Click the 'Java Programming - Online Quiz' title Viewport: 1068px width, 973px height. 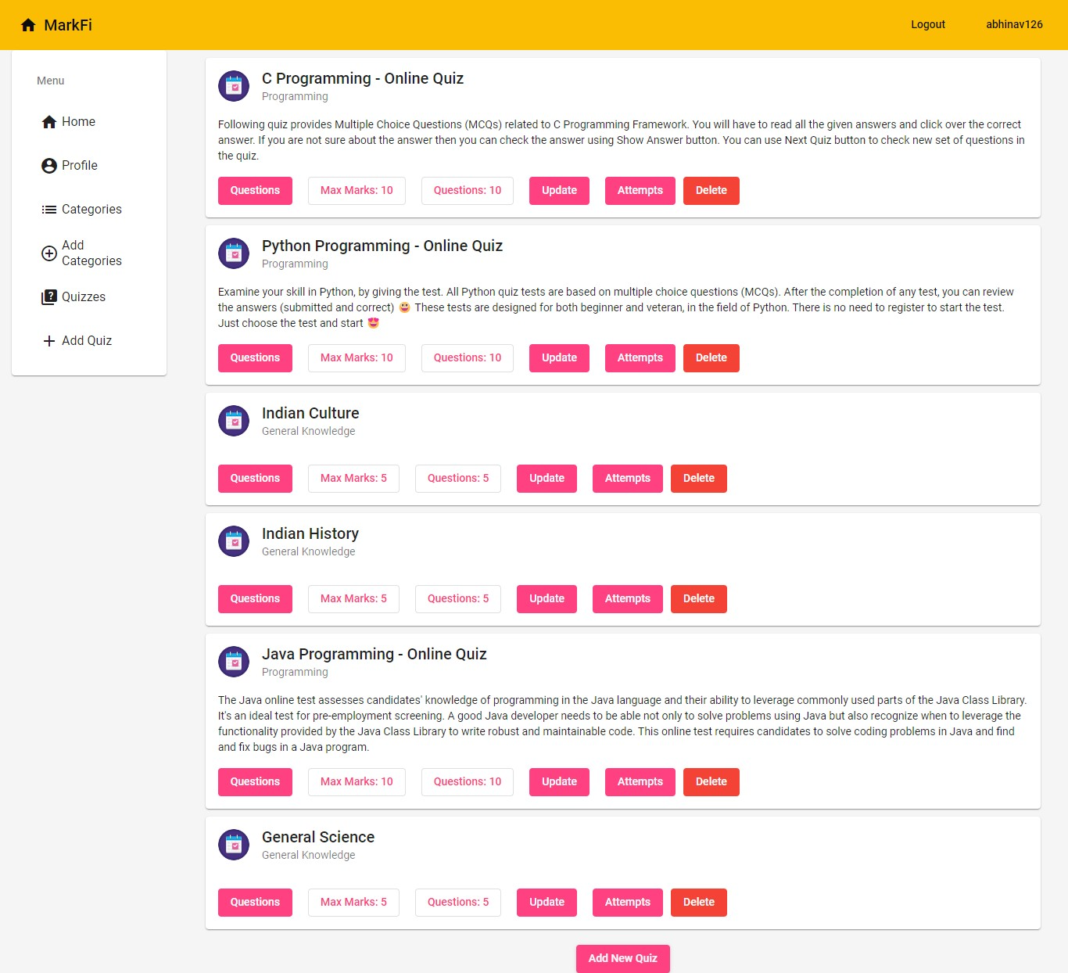click(x=374, y=654)
